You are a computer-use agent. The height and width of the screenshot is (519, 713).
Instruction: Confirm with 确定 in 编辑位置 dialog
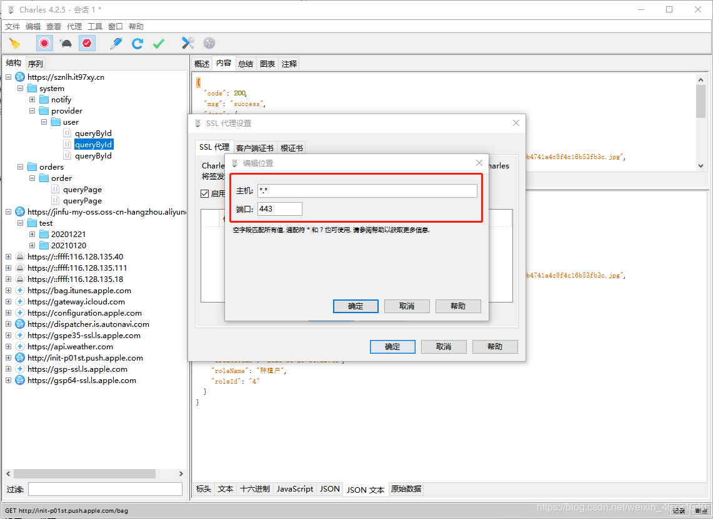coord(356,306)
